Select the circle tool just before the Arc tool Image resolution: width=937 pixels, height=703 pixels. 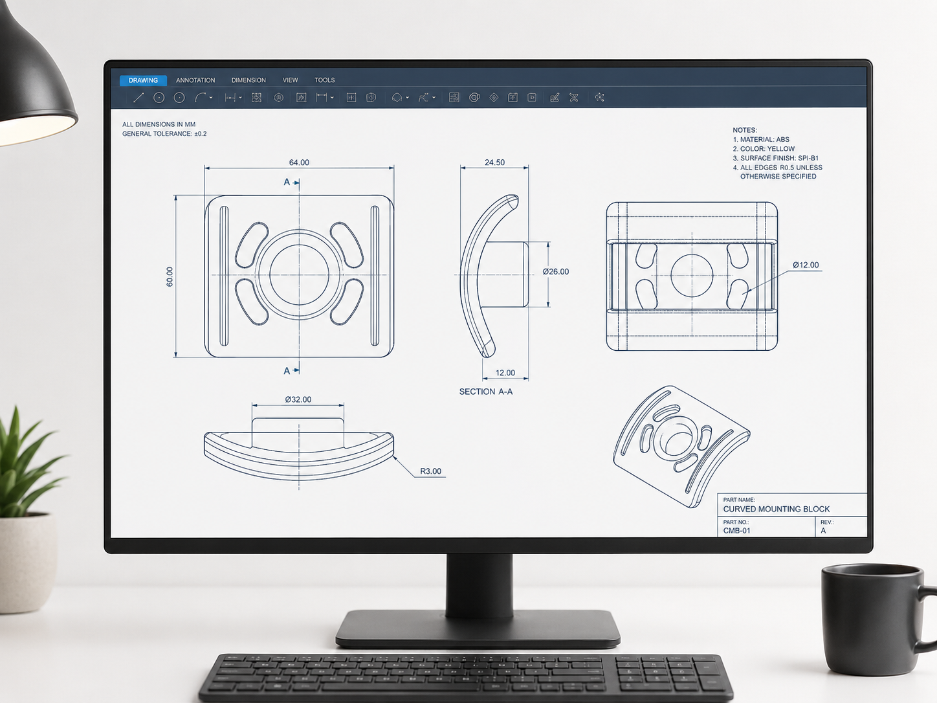point(179,98)
